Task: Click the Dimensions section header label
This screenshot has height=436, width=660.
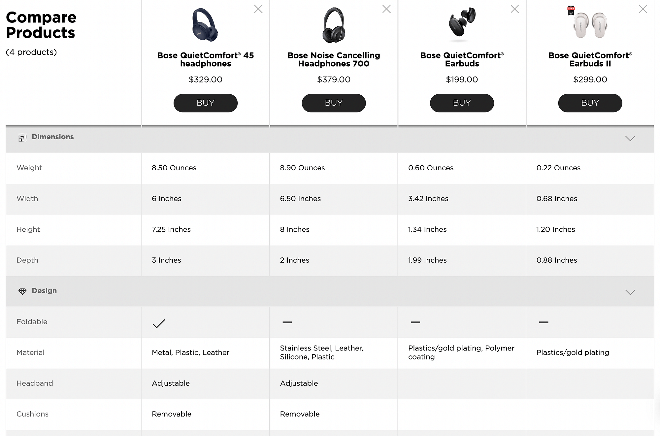Action: click(x=53, y=137)
